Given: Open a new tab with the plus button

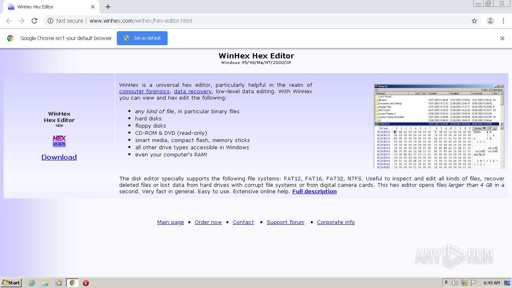Looking at the screenshot, I should [x=108, y=7].
